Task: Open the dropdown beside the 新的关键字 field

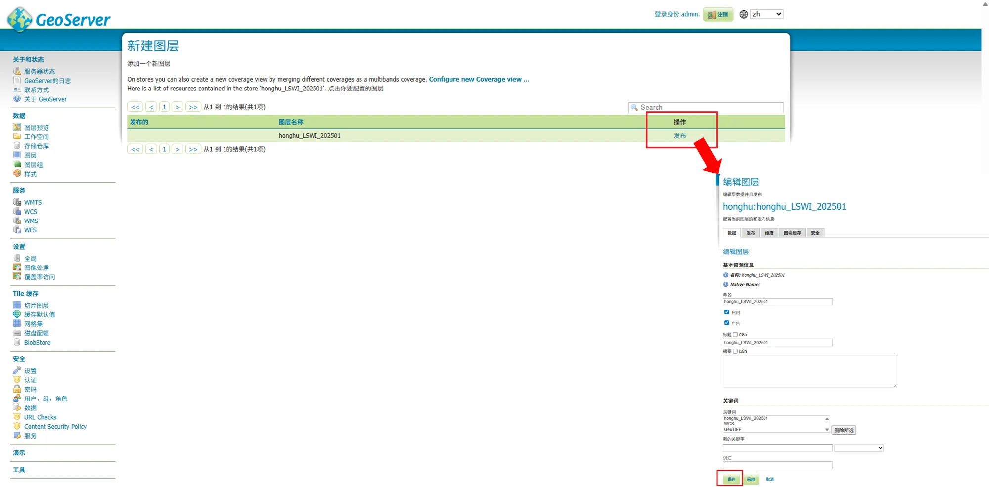Action: coord(858,448)
